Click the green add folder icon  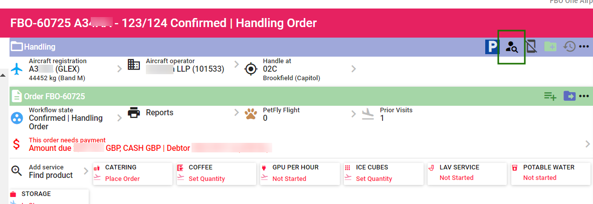550,47
